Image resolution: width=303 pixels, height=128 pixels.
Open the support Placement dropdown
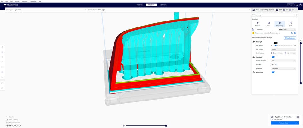(283, 69)
